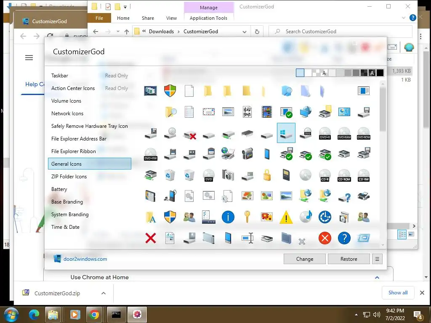Viewport: 431px width, 323px height.
Task: Select the drive with red X icon
Action: 190,135
